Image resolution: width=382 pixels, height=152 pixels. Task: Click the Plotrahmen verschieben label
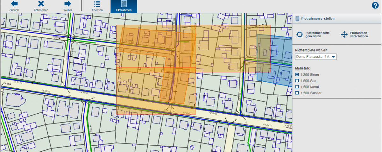(359, 35)
